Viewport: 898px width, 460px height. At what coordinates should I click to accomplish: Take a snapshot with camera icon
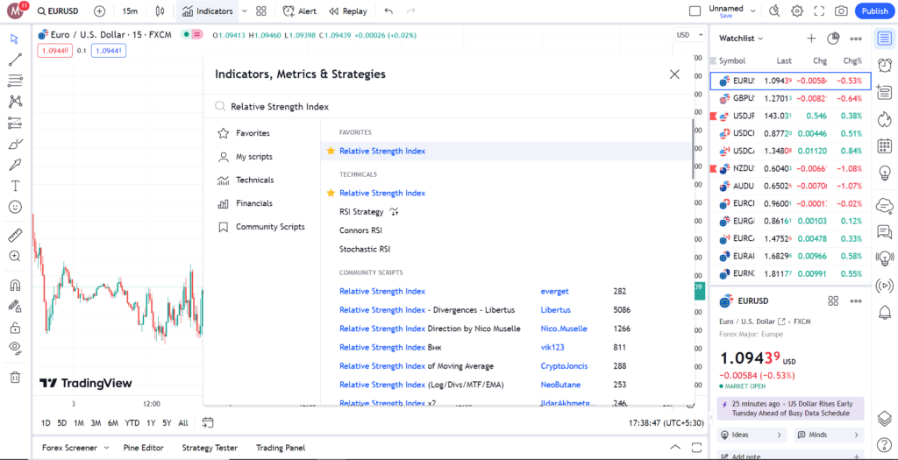pyautogui.click(x=841, y=11)
